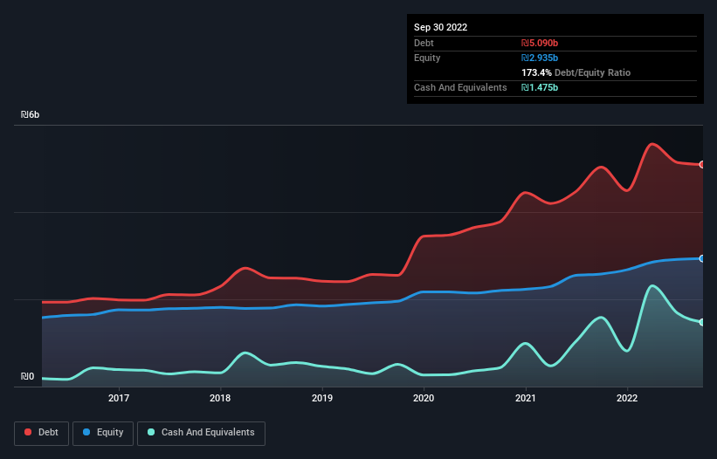The width and height of the screenshot is (717, 459).
Task: Select the Equity endpoint marker on blue line
Action: [702, 258]
